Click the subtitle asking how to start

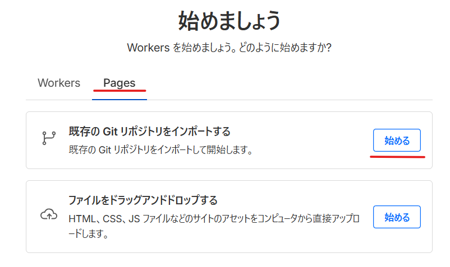click(229, 48)
